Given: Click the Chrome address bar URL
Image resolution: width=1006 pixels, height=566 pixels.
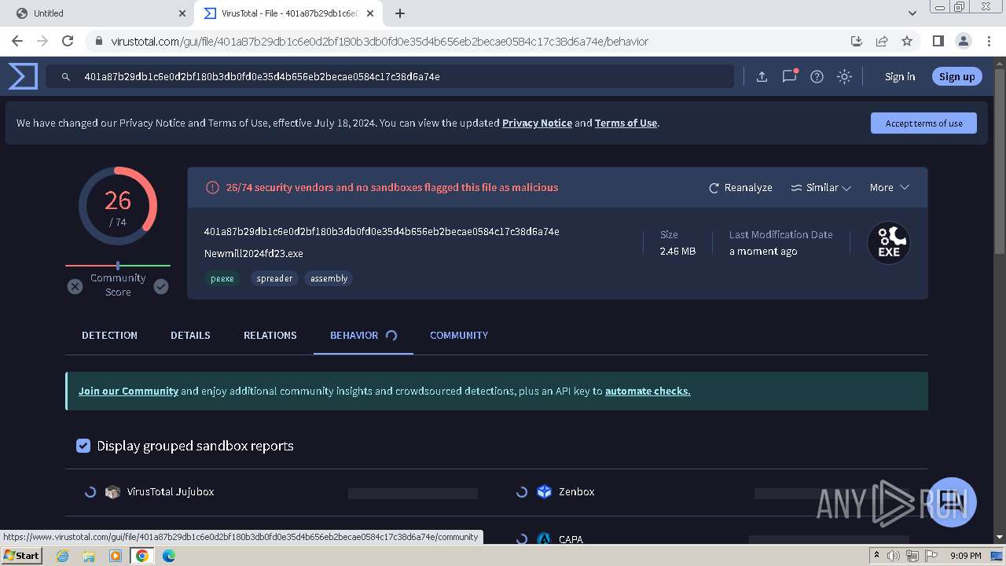Looking at the screenshot, I should click(x=380, y=41).
